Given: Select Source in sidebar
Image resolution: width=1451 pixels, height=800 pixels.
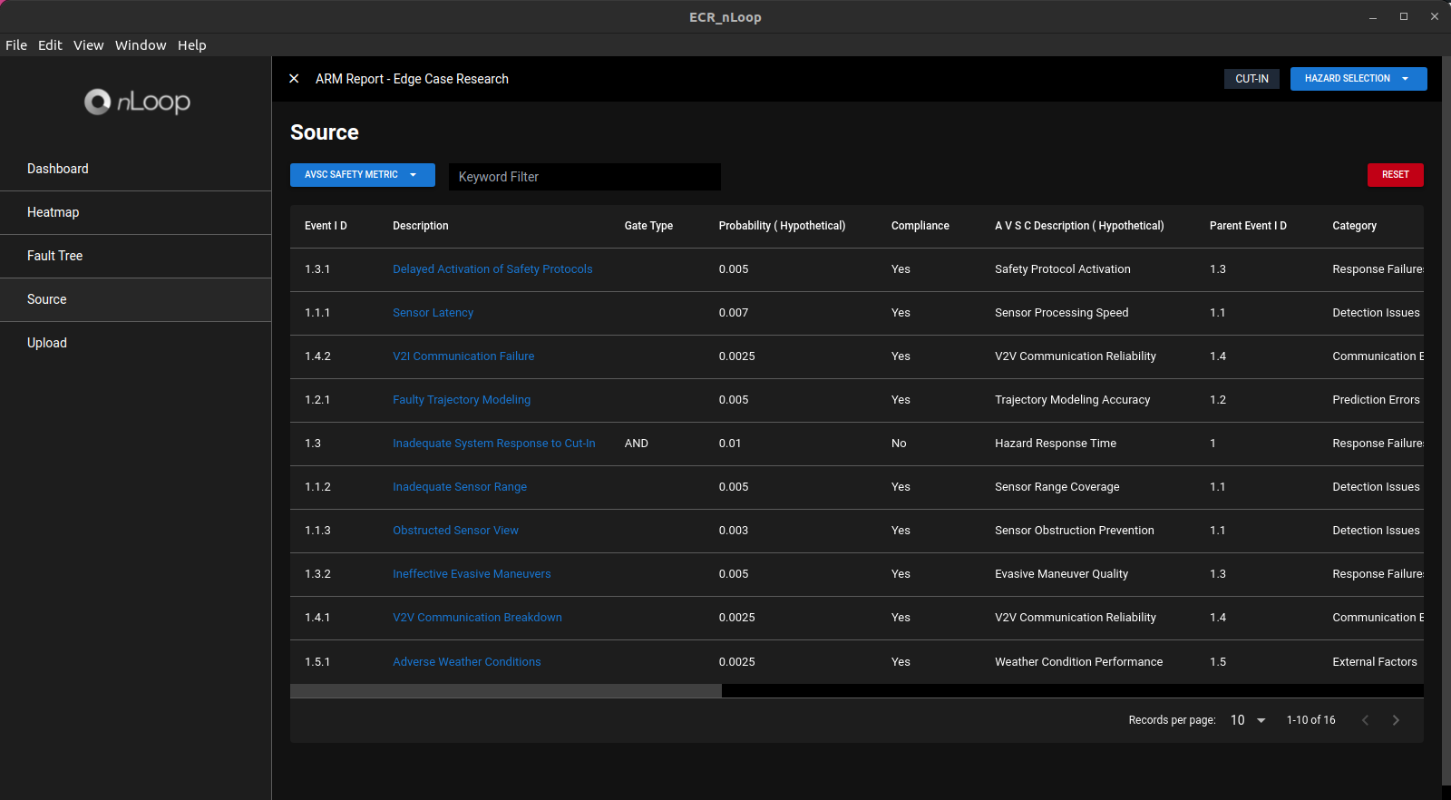Looking at the screenshot, I should coord(136,299).
